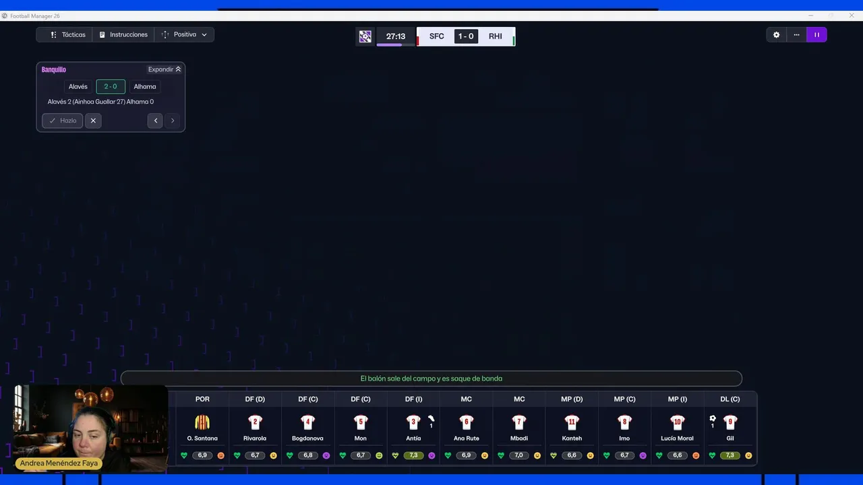
Task: Click the 2 - 0 score in Banquillo panel
Action: 111,86
